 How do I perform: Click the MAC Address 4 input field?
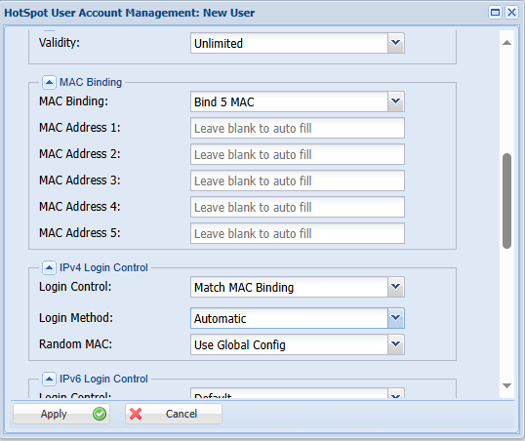(x=298, y=207)
